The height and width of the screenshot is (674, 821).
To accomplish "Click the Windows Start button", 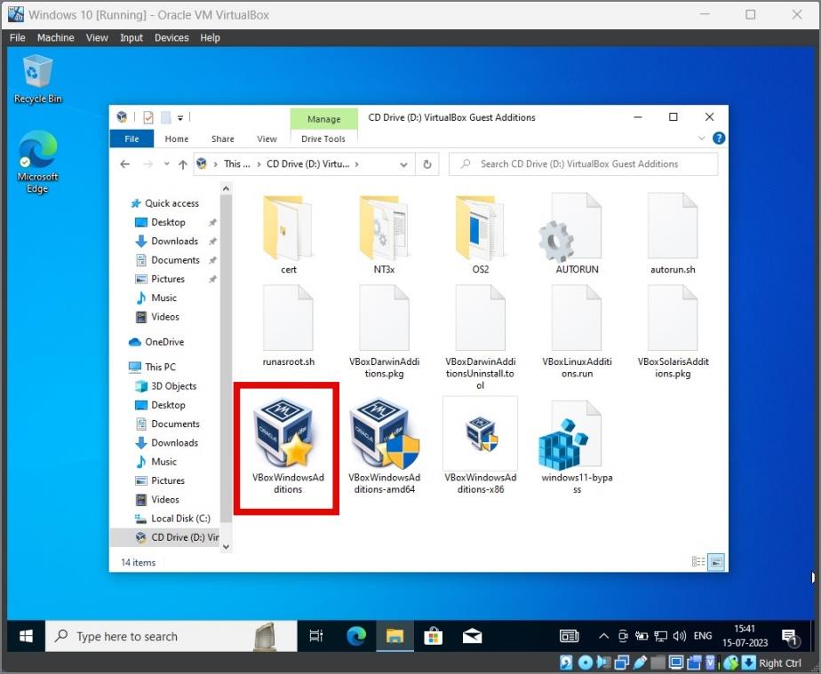I will click(26, 636).
